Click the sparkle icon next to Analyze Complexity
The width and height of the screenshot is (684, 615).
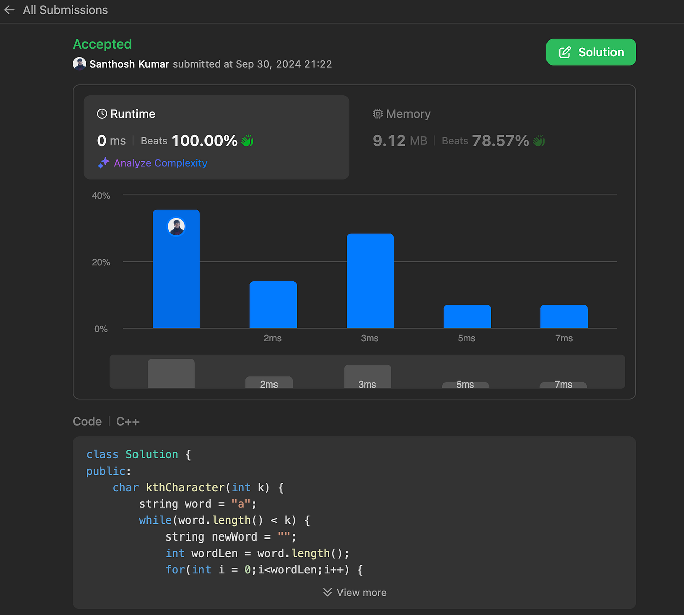point(103,163)
